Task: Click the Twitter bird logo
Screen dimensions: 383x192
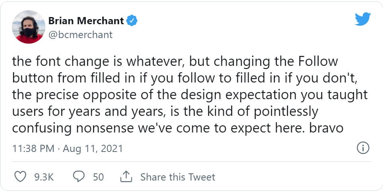Action: (363, 19)
